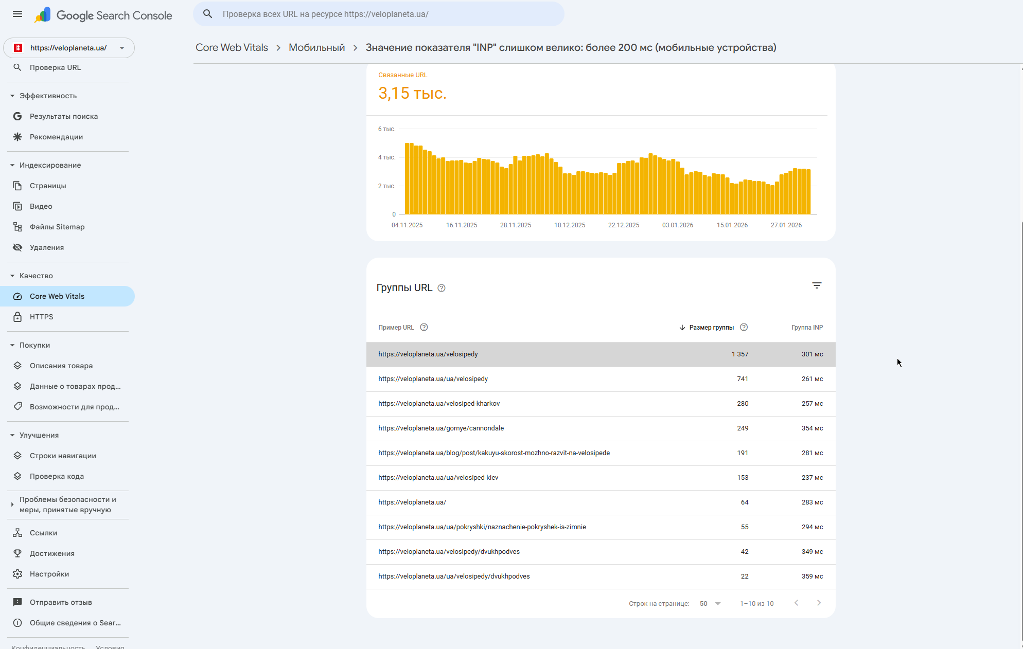Click Core Web Vitals breadcrumb link
Image resolution: width=1023 pixels, height=649 pixels.
coord(232,48)
